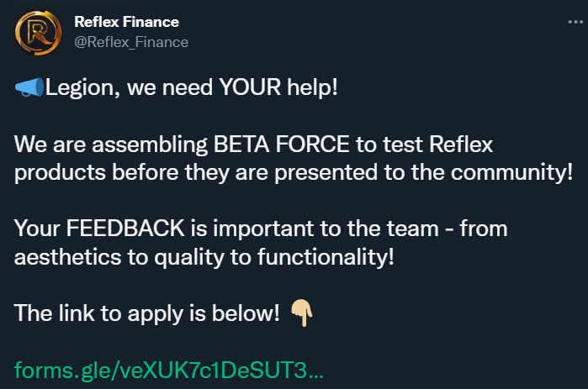The height and width of the screenshot is (389, 588).
Task: Click the line 'Legion, we need YOUR help!'
Action: (x=191, y=87)
